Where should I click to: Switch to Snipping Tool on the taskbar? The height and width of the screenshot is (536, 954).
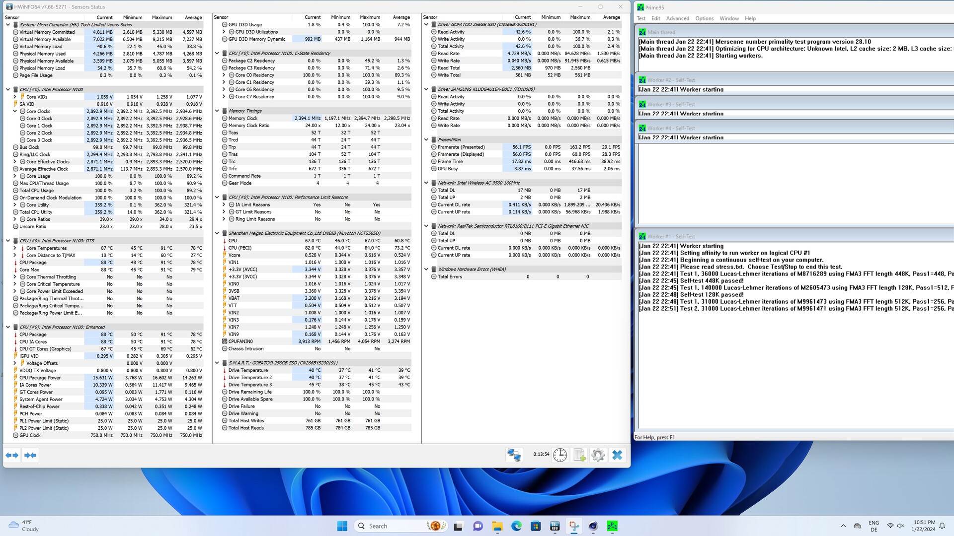click(574, 526)
